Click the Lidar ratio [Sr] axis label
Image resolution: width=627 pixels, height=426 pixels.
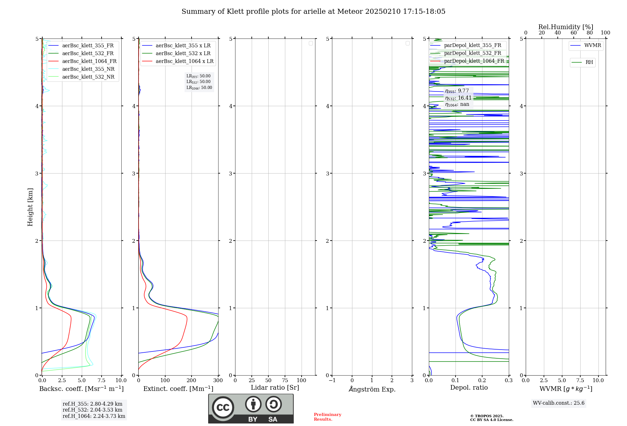[275, 388]
